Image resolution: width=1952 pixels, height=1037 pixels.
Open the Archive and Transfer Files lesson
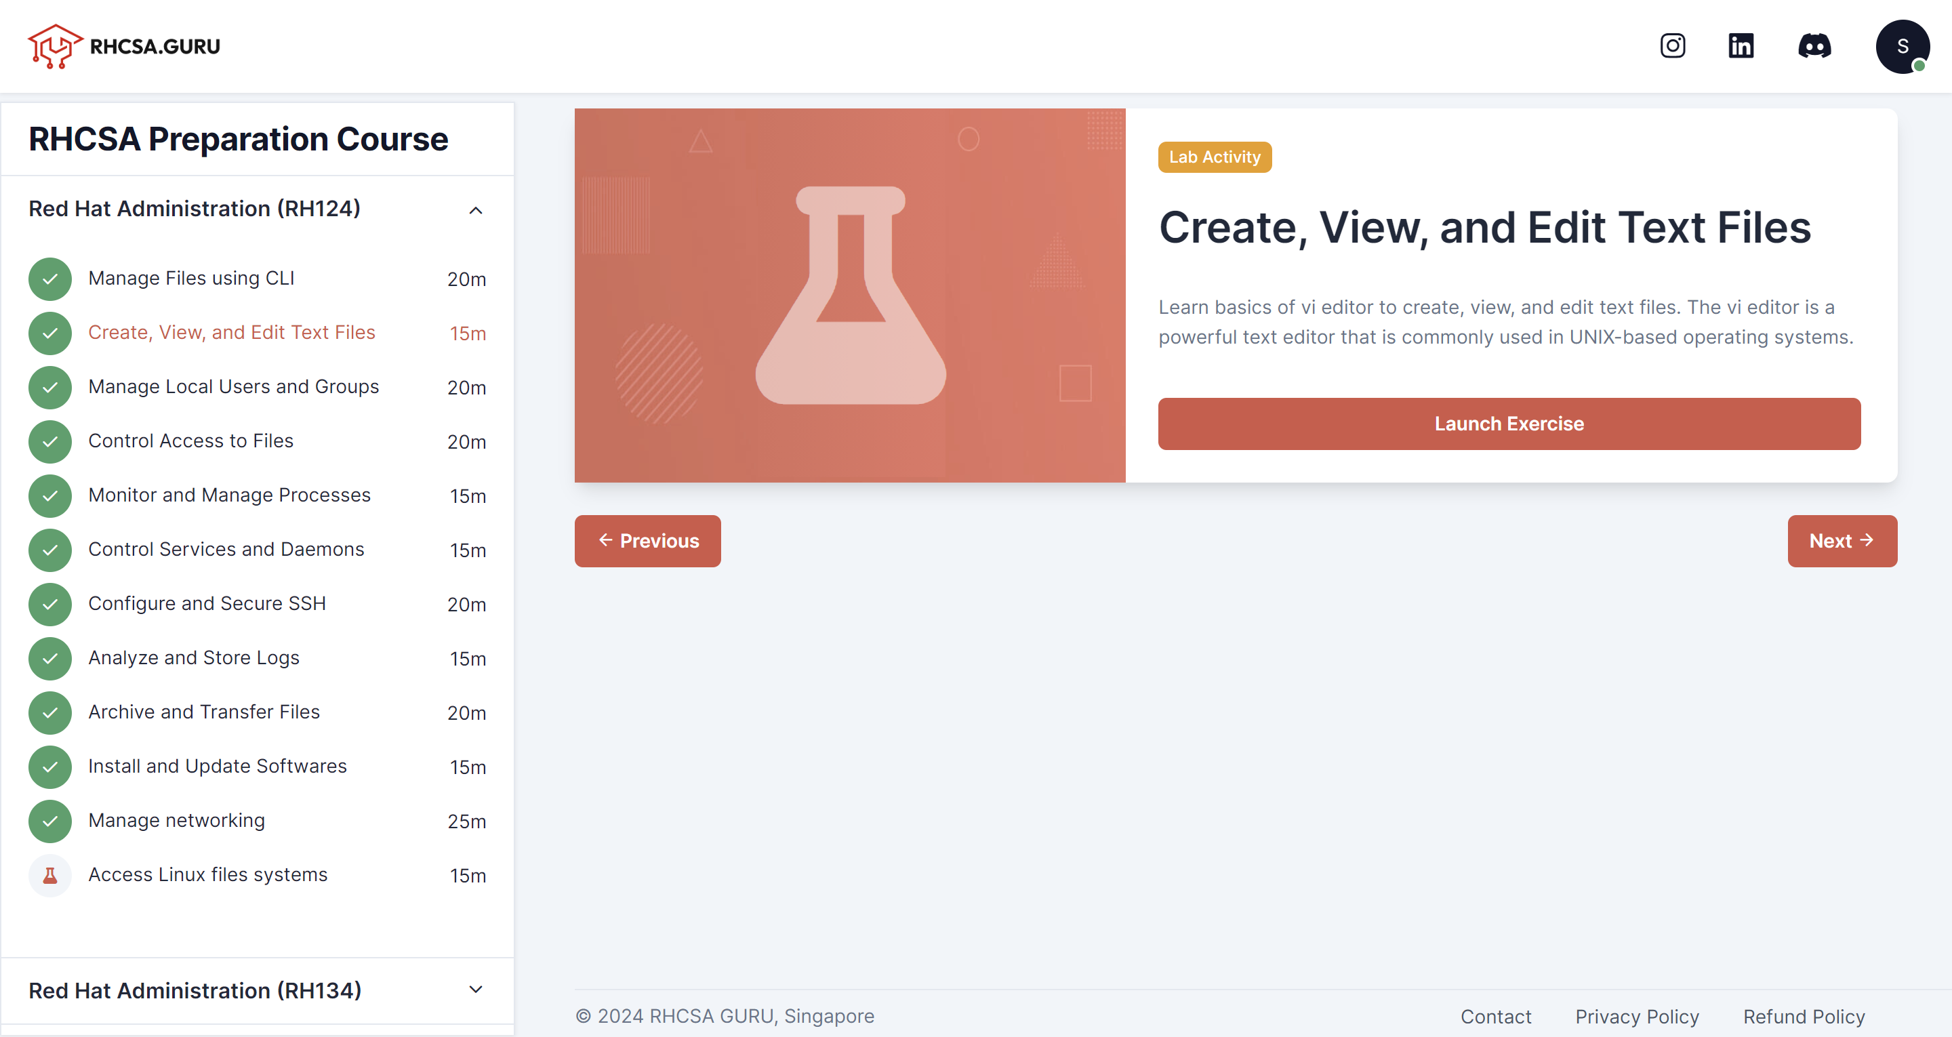pos(204,712)
